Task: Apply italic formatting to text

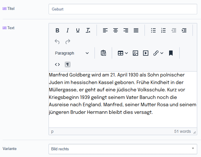Action: [x=68, y=30]
